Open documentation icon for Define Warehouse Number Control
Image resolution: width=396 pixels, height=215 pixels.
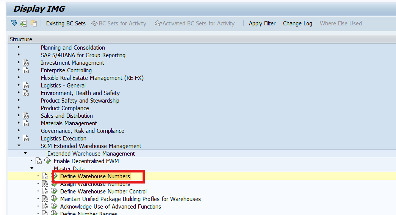pos(45,191)
